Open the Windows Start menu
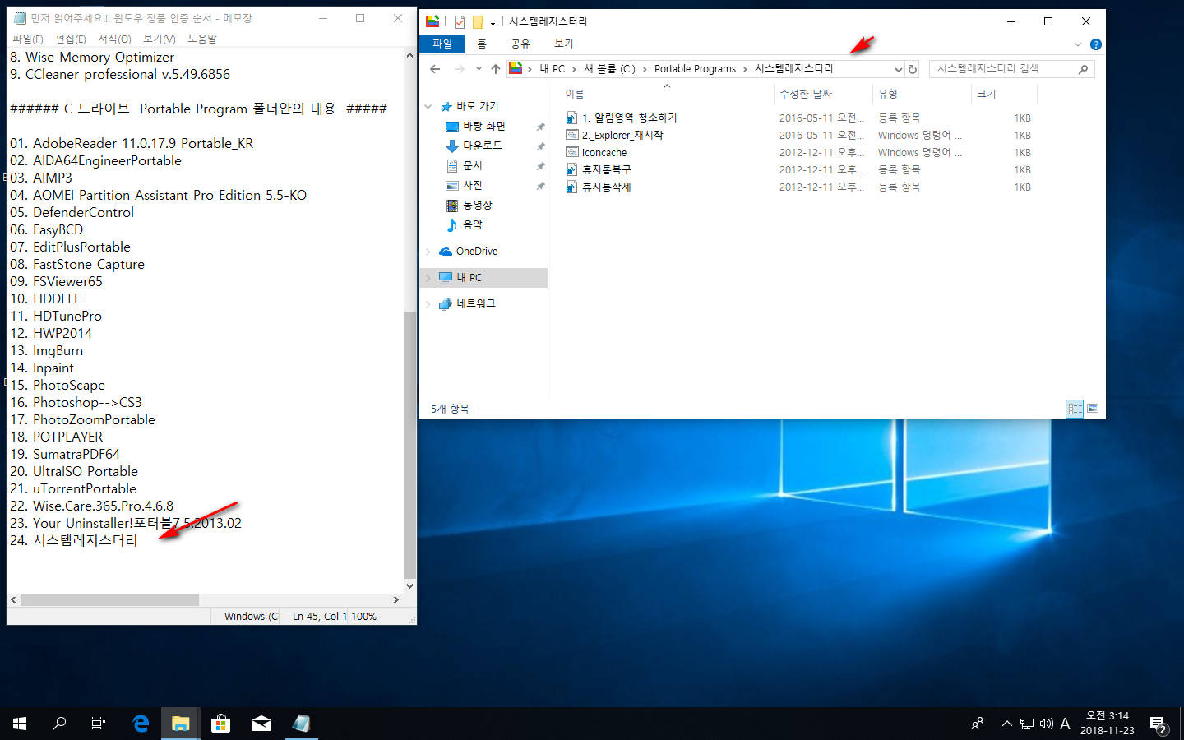 click(x=20, y=724)
